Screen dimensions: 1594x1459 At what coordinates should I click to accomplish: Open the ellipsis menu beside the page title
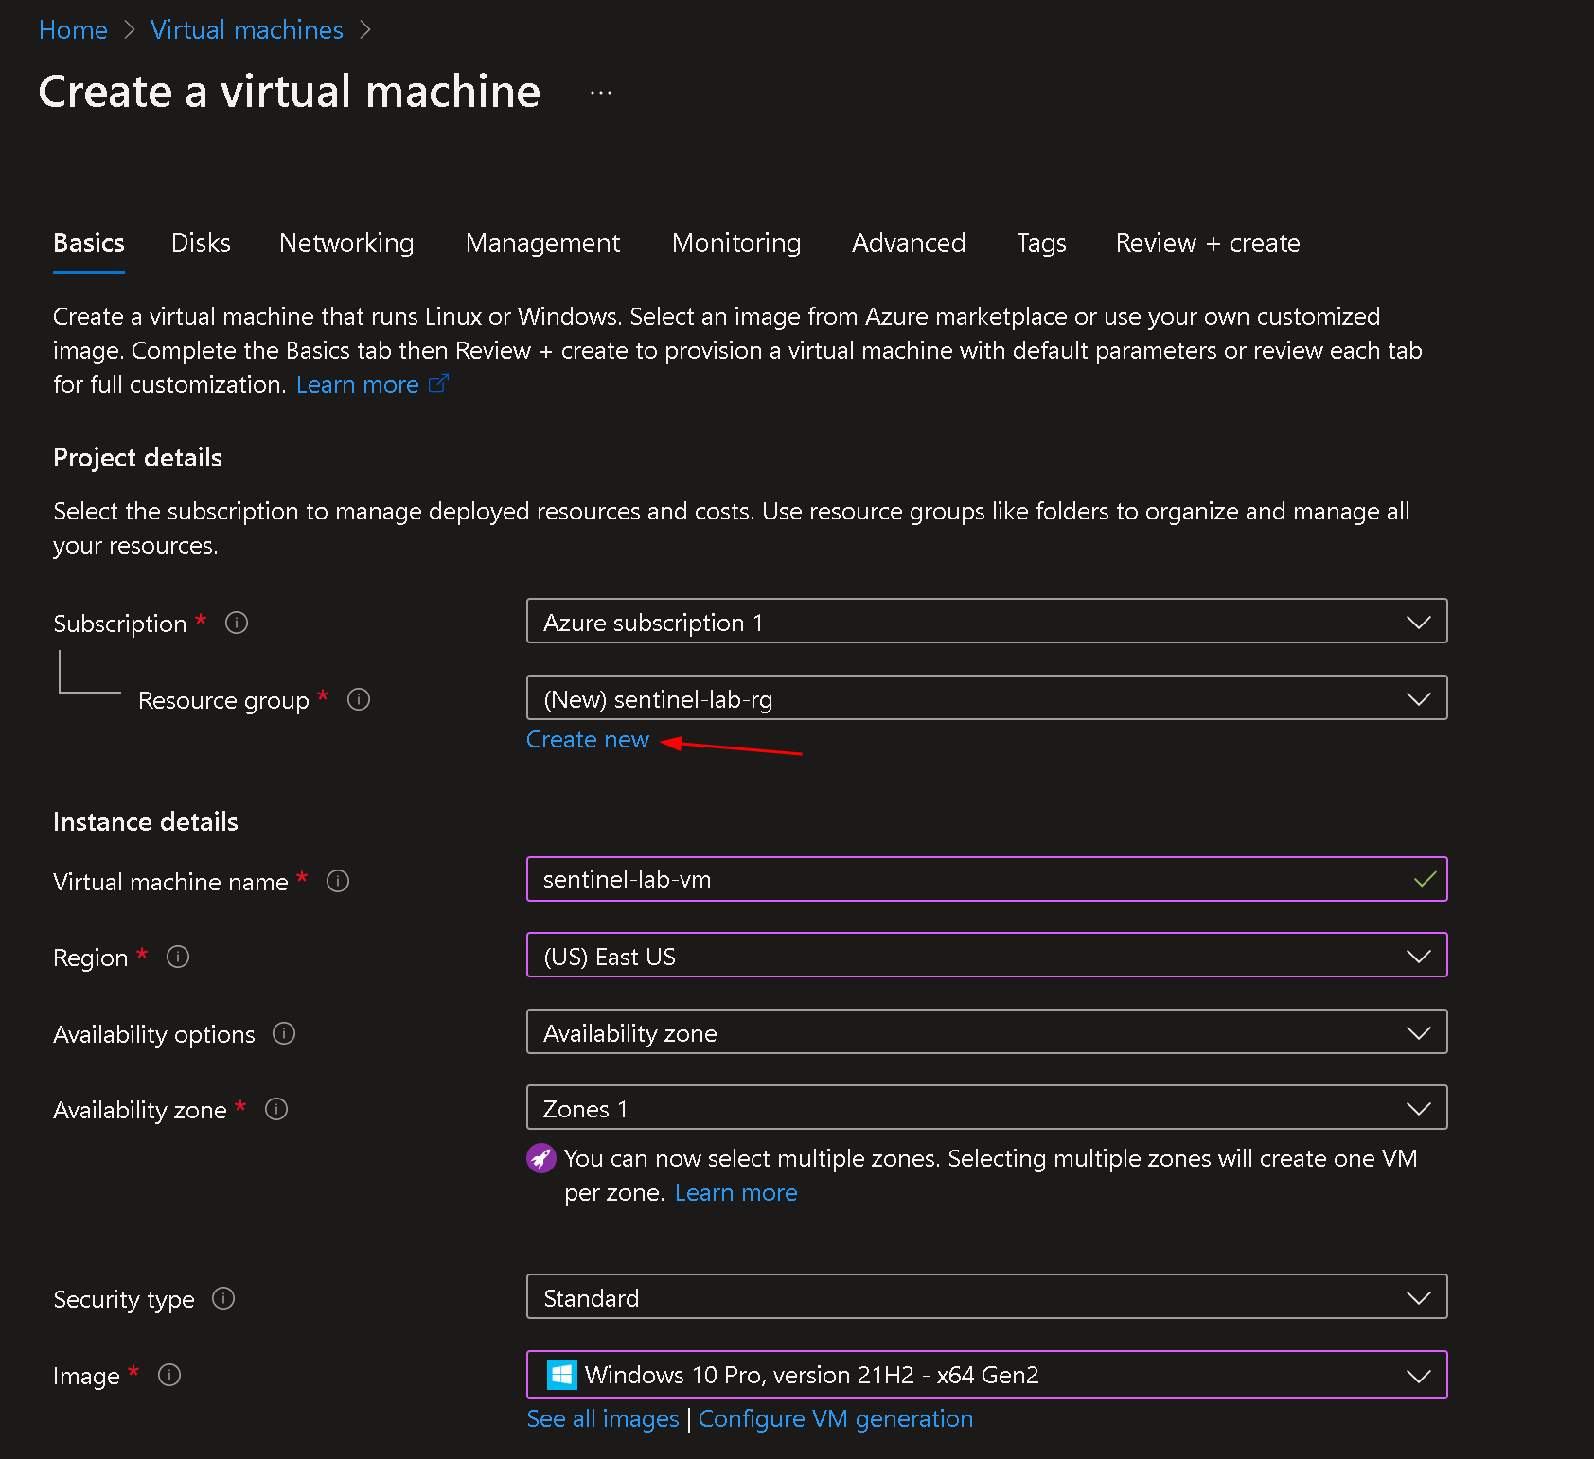pos(601,93)
